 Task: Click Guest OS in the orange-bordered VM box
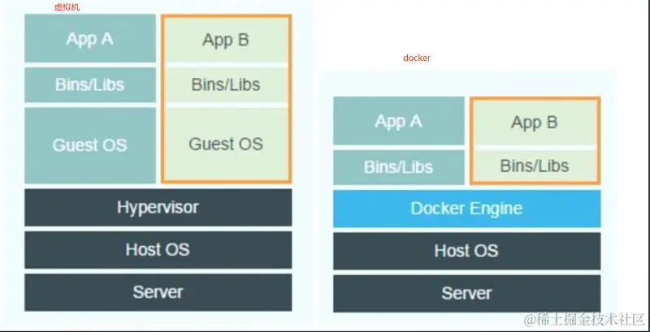[226, 144]
